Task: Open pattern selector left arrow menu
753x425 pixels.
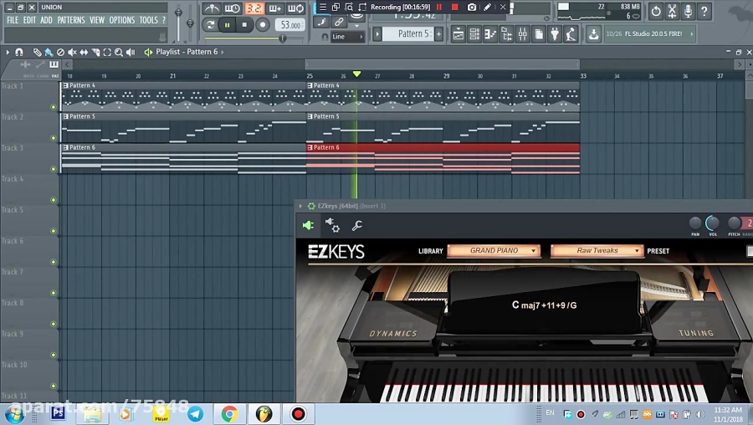Action: point(377,33)
